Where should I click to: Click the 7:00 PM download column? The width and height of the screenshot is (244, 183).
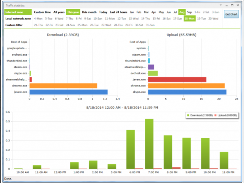149,144
